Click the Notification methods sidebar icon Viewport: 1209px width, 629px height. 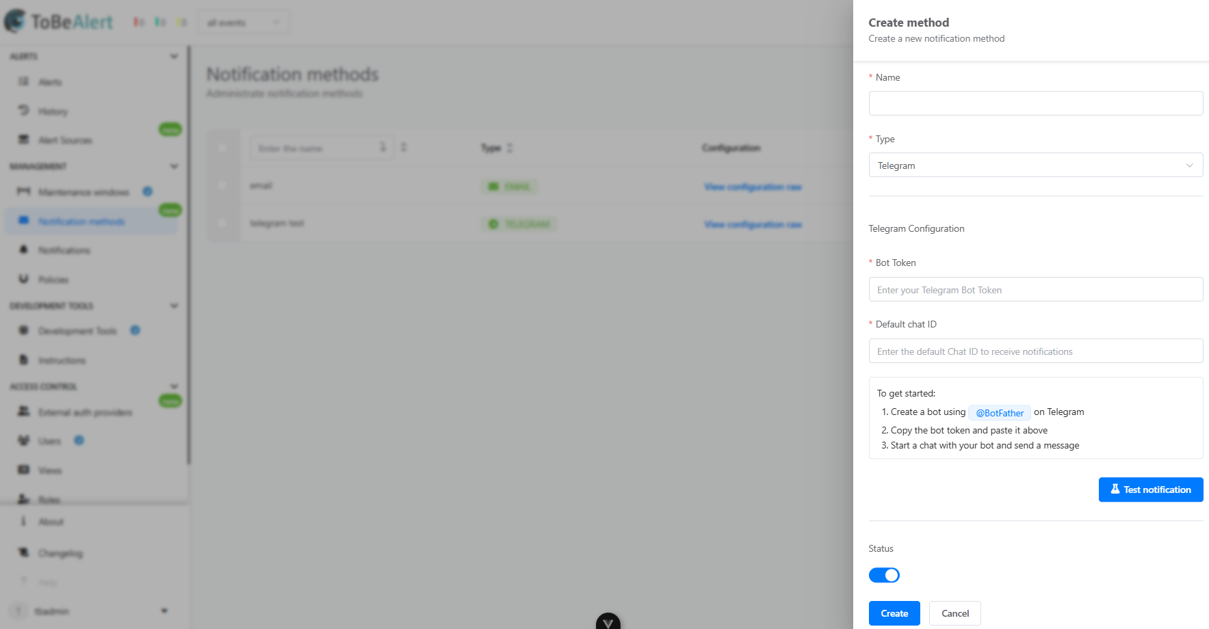pos(24,221)
